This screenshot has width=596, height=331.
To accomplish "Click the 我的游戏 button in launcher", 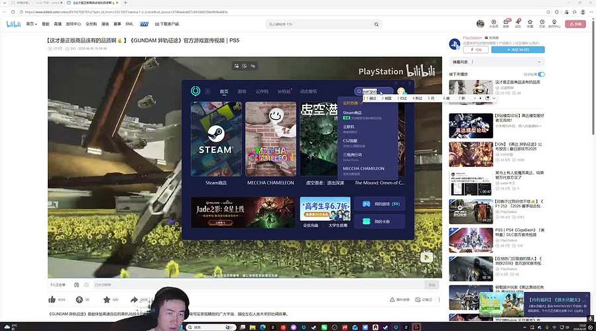I will coord(379,204).
